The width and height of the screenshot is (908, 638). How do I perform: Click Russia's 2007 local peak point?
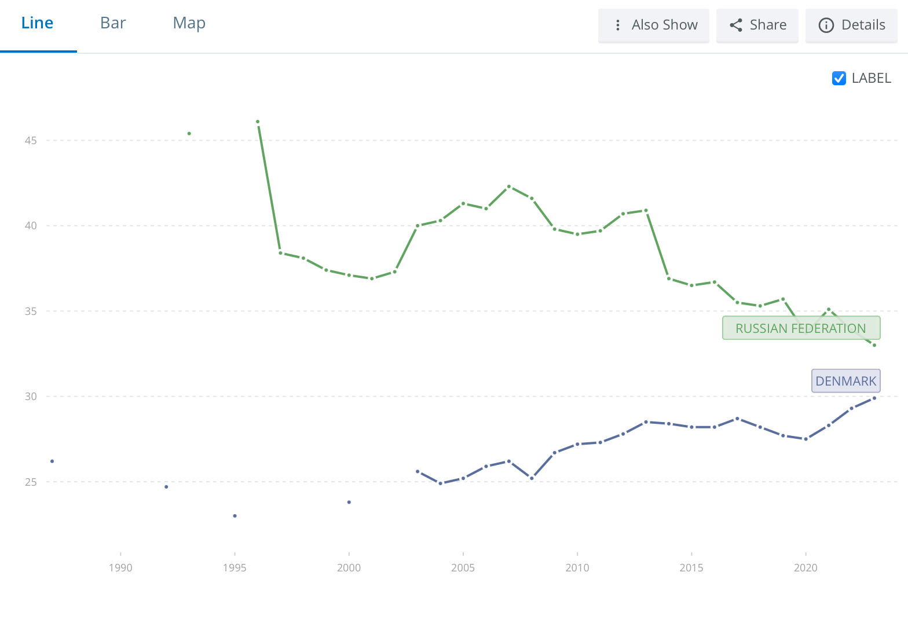pyautogui.click(x=509, y=186)
